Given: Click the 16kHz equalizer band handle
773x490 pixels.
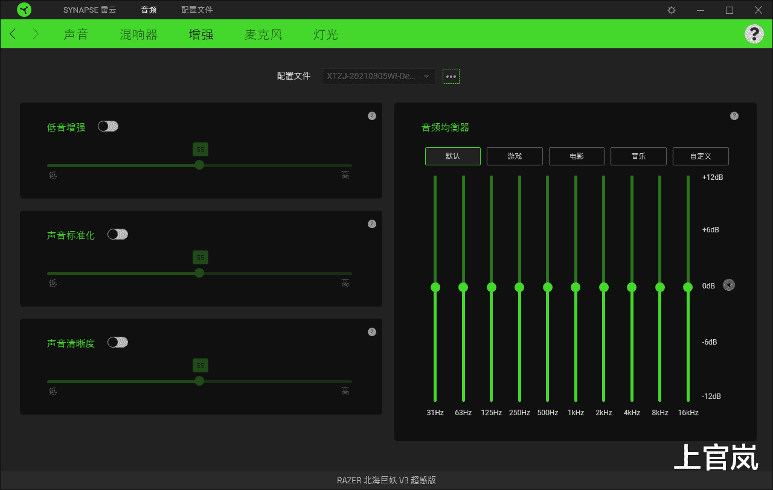Looking at the screenshot, I should (x=688, y=287).
